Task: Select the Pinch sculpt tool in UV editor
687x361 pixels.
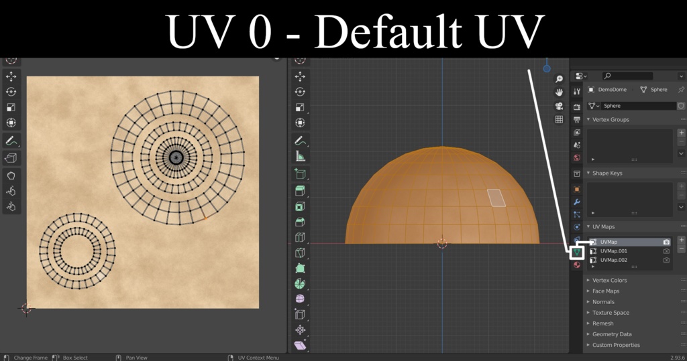Action: [11, 206]
